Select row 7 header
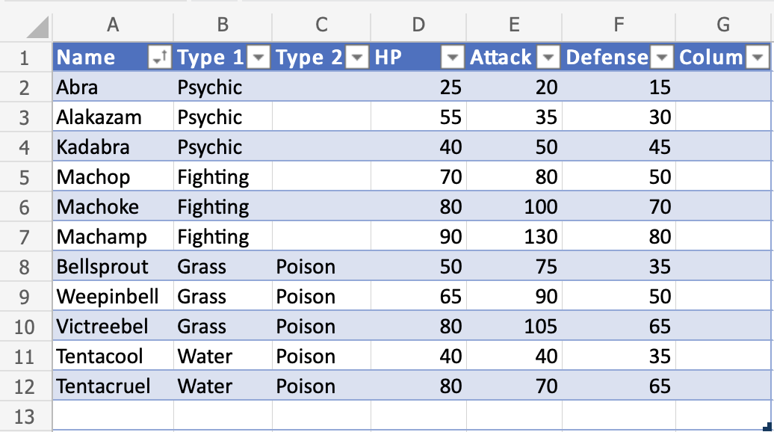Viewport: 774px width, 432px height. coord(25,237)
